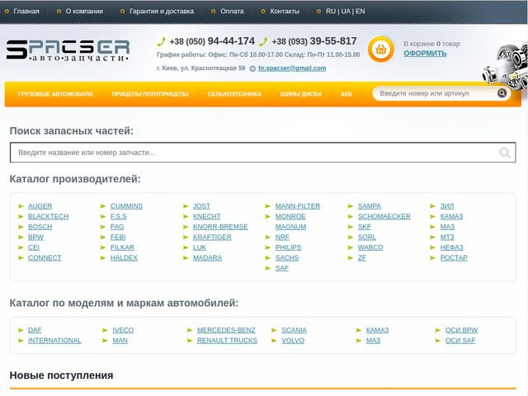Click the arrow bullet before Главная
528x396 pixels.
7,12
